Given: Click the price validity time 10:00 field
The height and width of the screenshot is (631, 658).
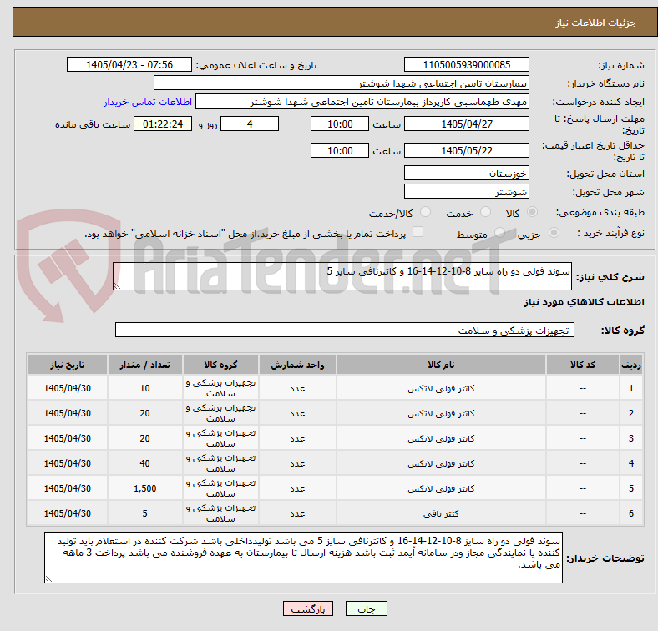Looking at the screenshot, I should pyautogui.click(x=340, y=150).
